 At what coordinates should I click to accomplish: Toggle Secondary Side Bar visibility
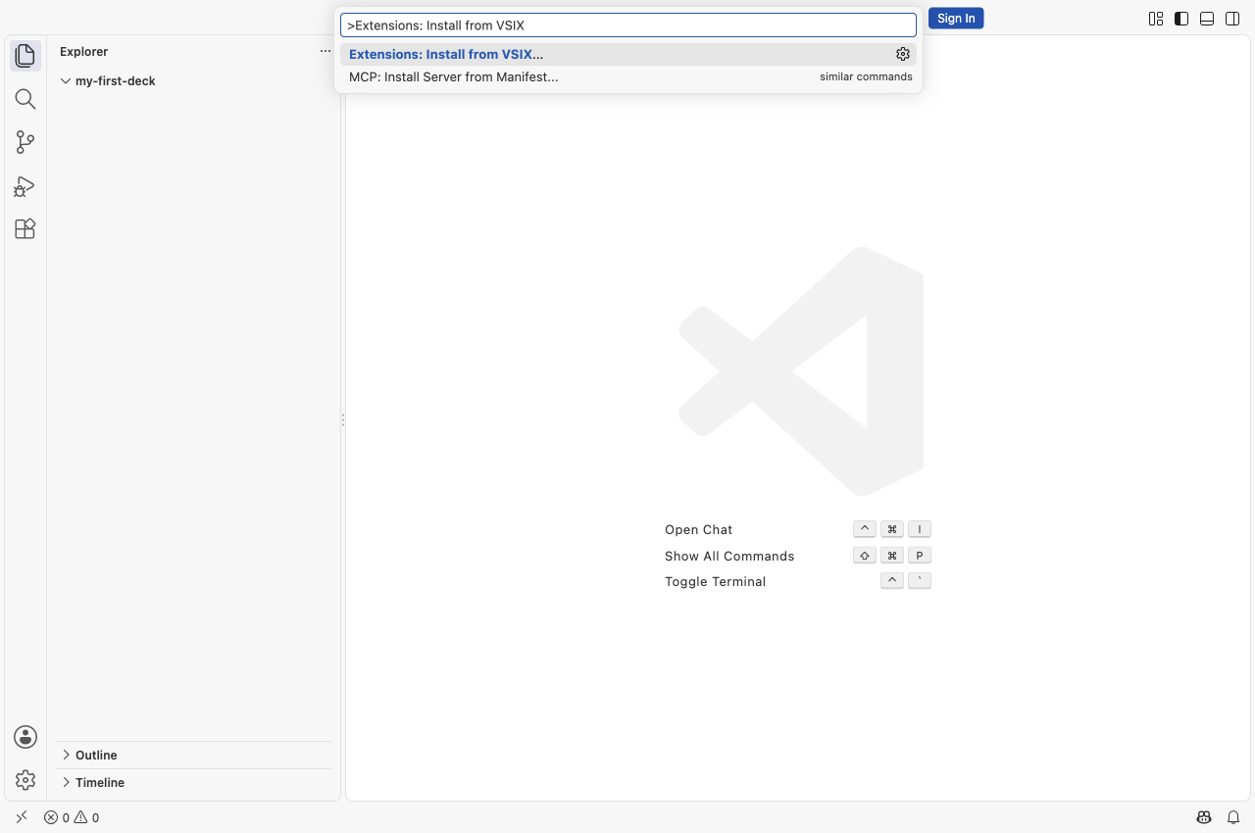[1232, 19]
